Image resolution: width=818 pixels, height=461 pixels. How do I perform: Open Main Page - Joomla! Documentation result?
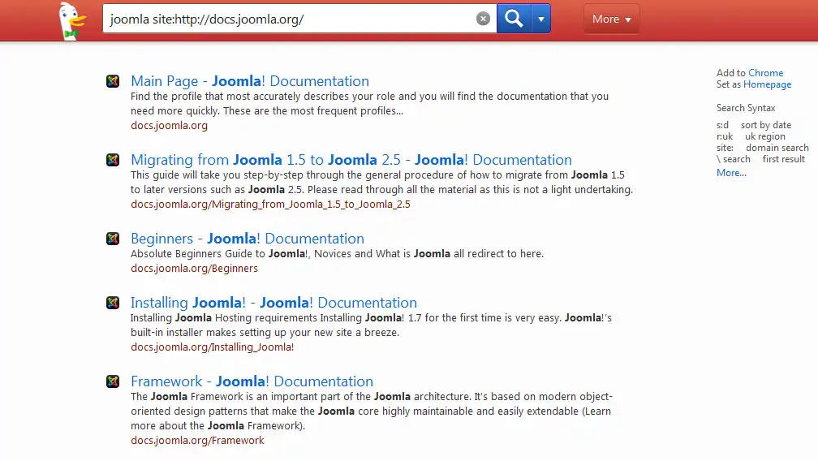250,81
